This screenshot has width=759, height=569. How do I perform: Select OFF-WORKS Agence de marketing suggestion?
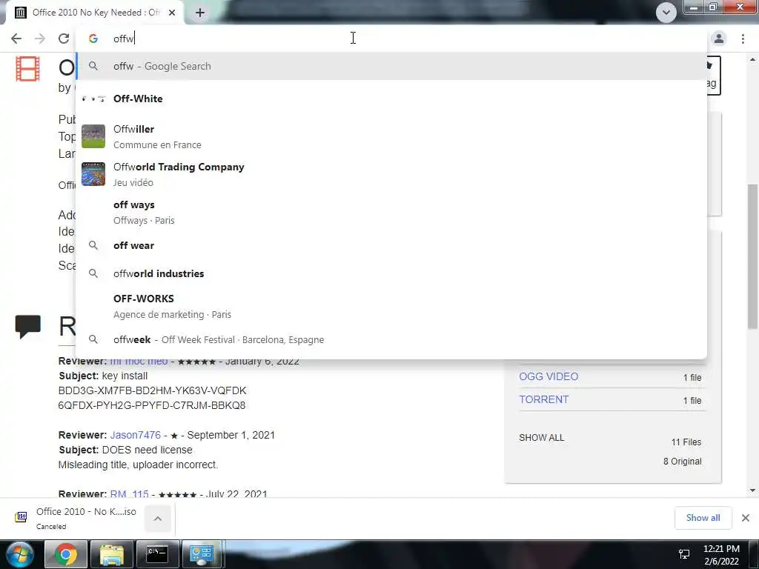tap(391, 306)
